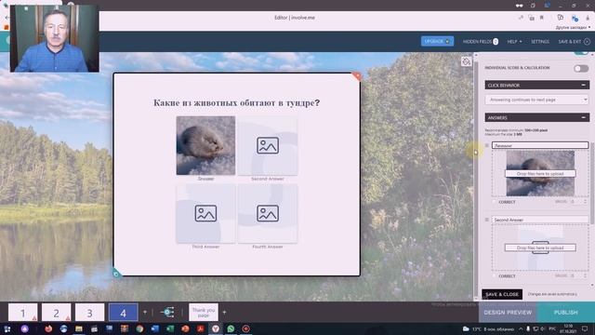Click the Third Answer caption text

(x=205, y=247)
